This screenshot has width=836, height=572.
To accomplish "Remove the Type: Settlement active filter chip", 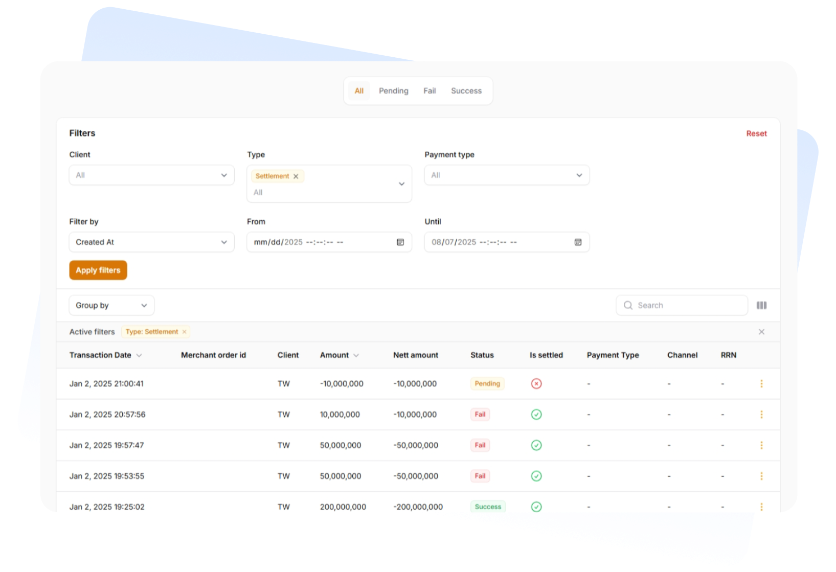I will [x=185, y=332].
